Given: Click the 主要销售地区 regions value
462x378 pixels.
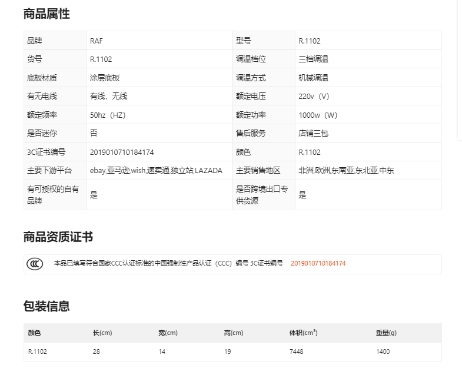Looking at the screenshot, I should (346, 171).
